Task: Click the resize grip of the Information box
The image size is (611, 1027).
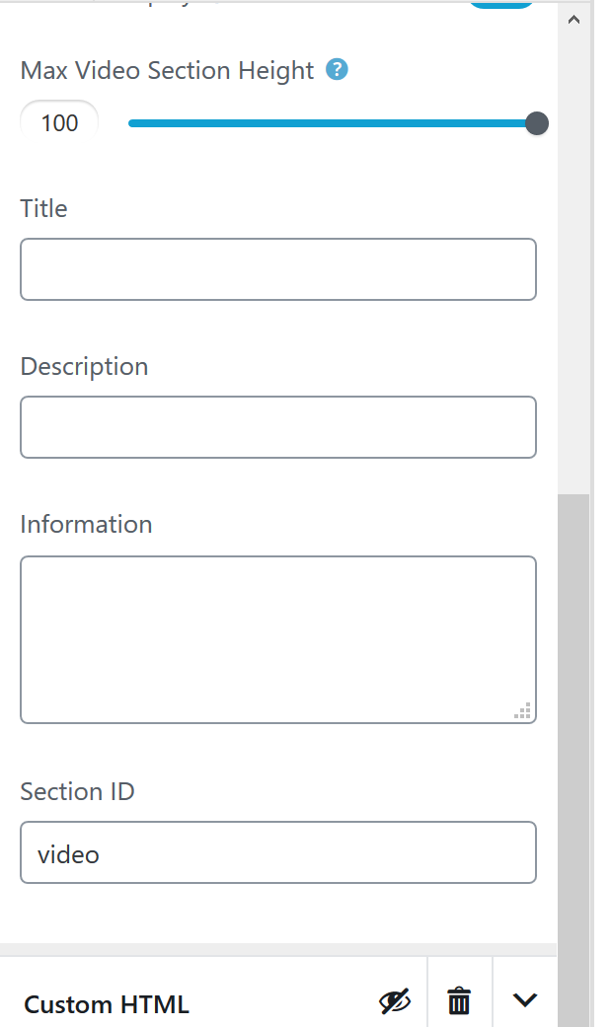Action: [523, 710]
